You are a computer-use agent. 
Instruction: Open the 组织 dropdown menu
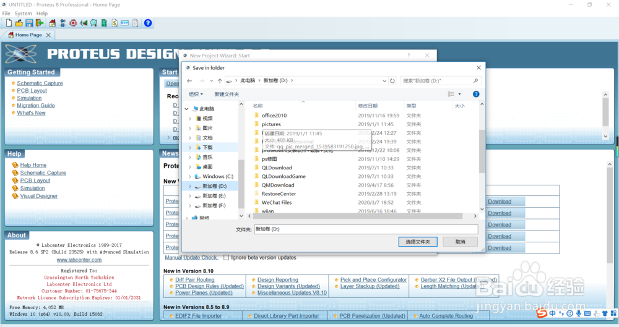coord(196,95)
